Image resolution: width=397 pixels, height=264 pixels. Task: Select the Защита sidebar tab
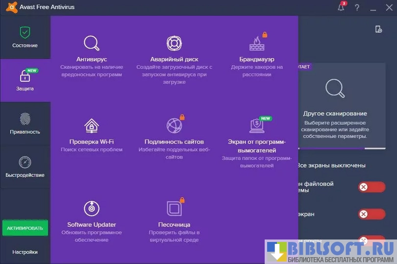tap(25, 80)
